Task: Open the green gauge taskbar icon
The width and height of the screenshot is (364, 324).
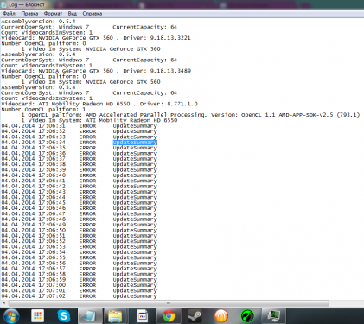Action: click(x=247, y=316)
